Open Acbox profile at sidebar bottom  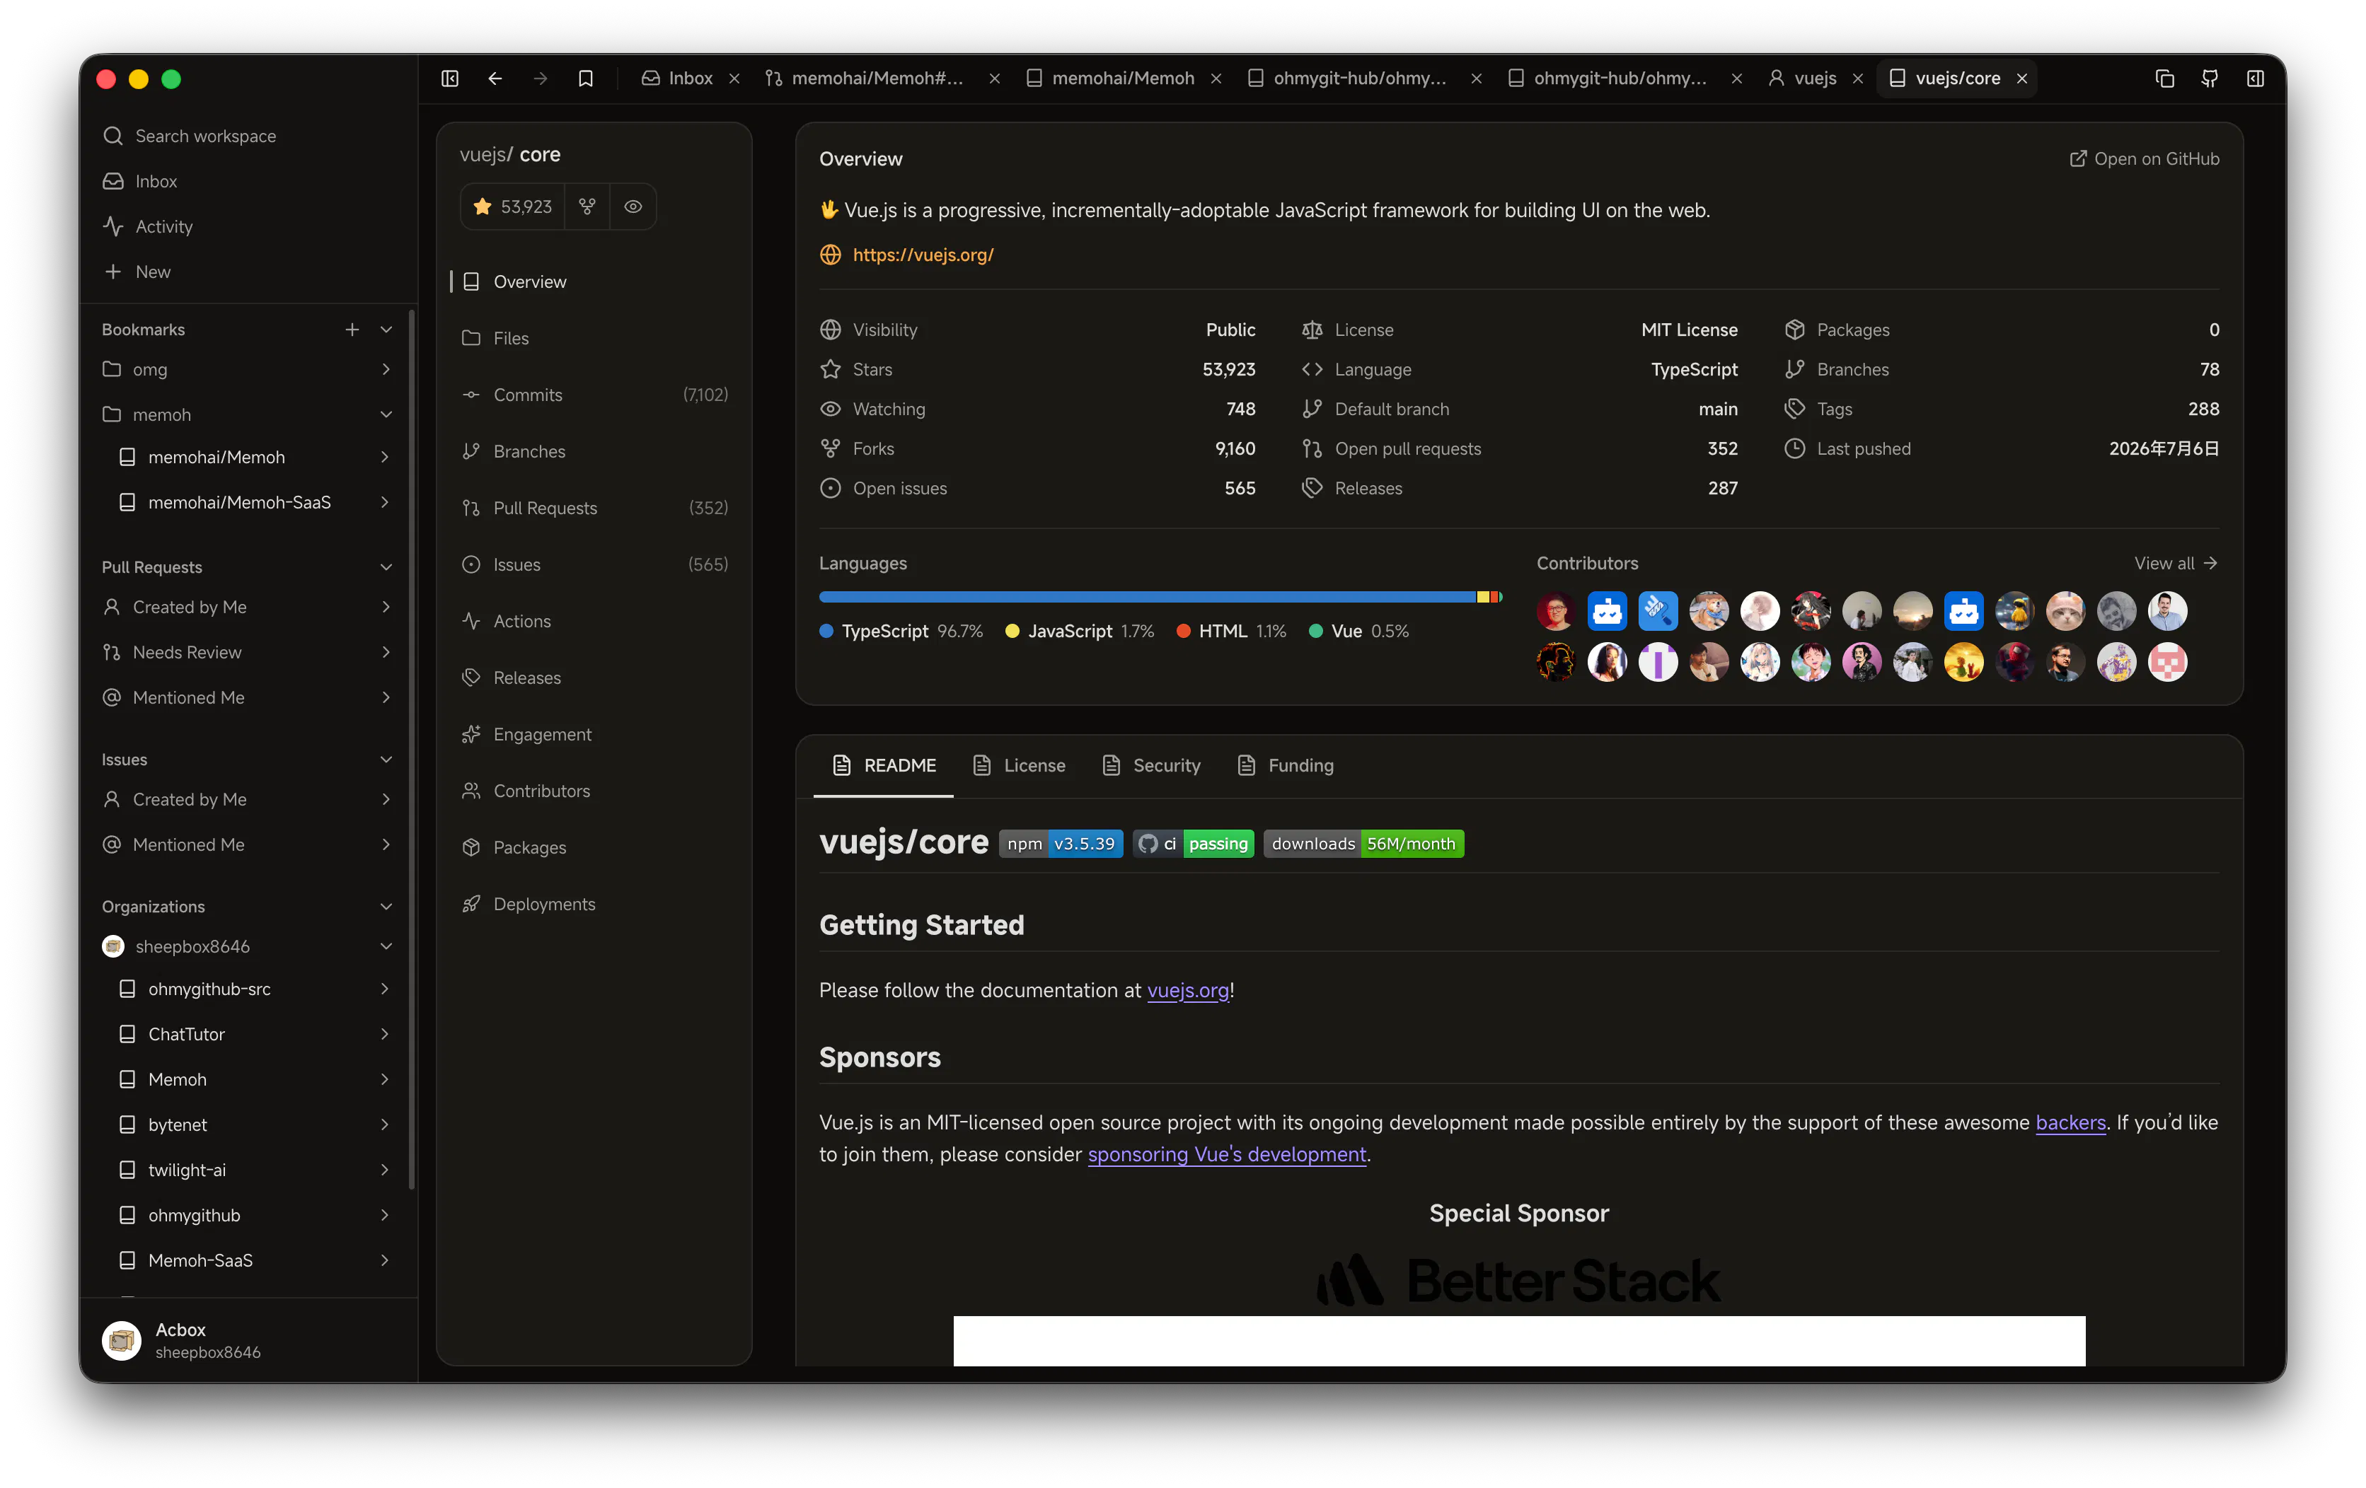coord(248,1339)
